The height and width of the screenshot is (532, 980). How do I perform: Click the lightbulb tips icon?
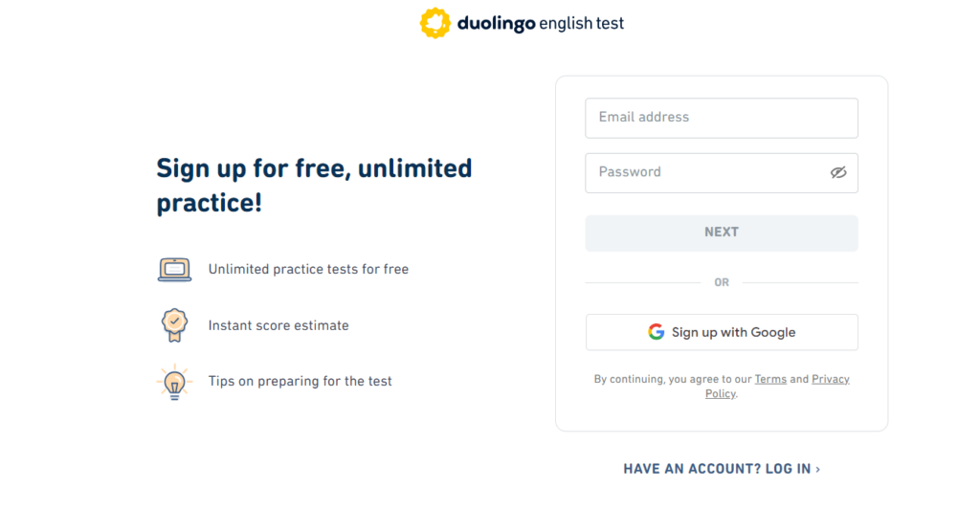pos(174,382)
